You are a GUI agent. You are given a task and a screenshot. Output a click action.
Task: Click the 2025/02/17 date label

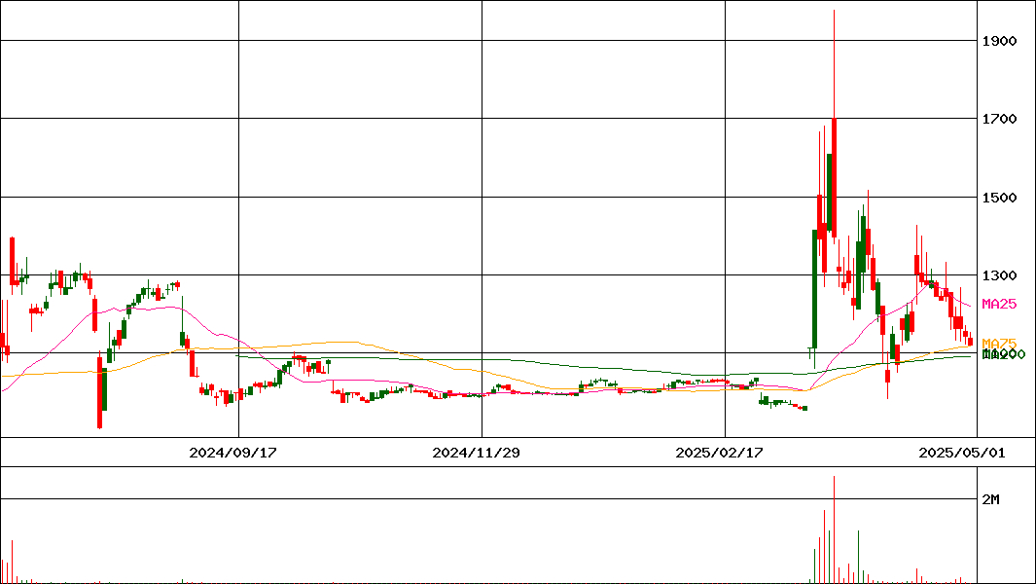719,453
